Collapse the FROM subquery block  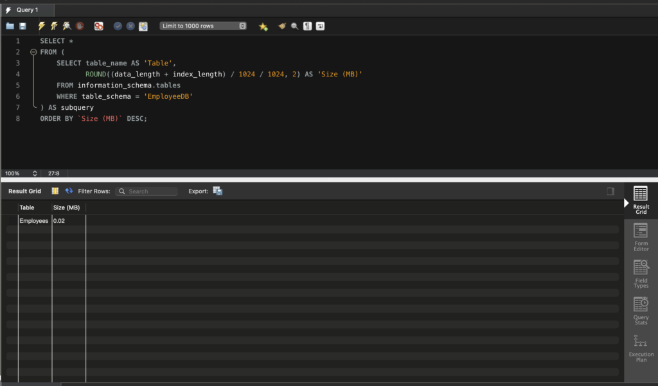pyautogui.click(x=33, y=52)
